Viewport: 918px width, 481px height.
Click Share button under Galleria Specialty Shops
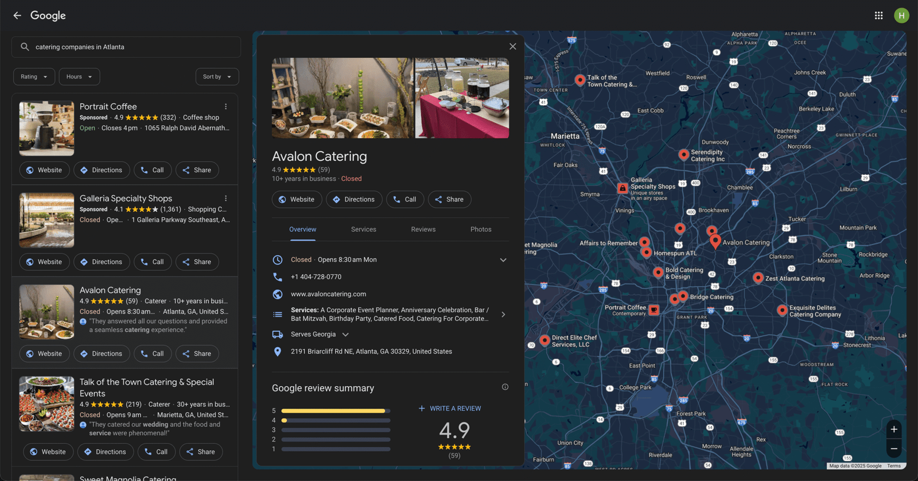coord(197,262)
